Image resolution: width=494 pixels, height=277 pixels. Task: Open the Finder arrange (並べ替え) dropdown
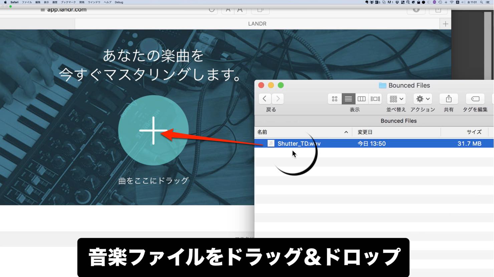click(x=396, y=99)
